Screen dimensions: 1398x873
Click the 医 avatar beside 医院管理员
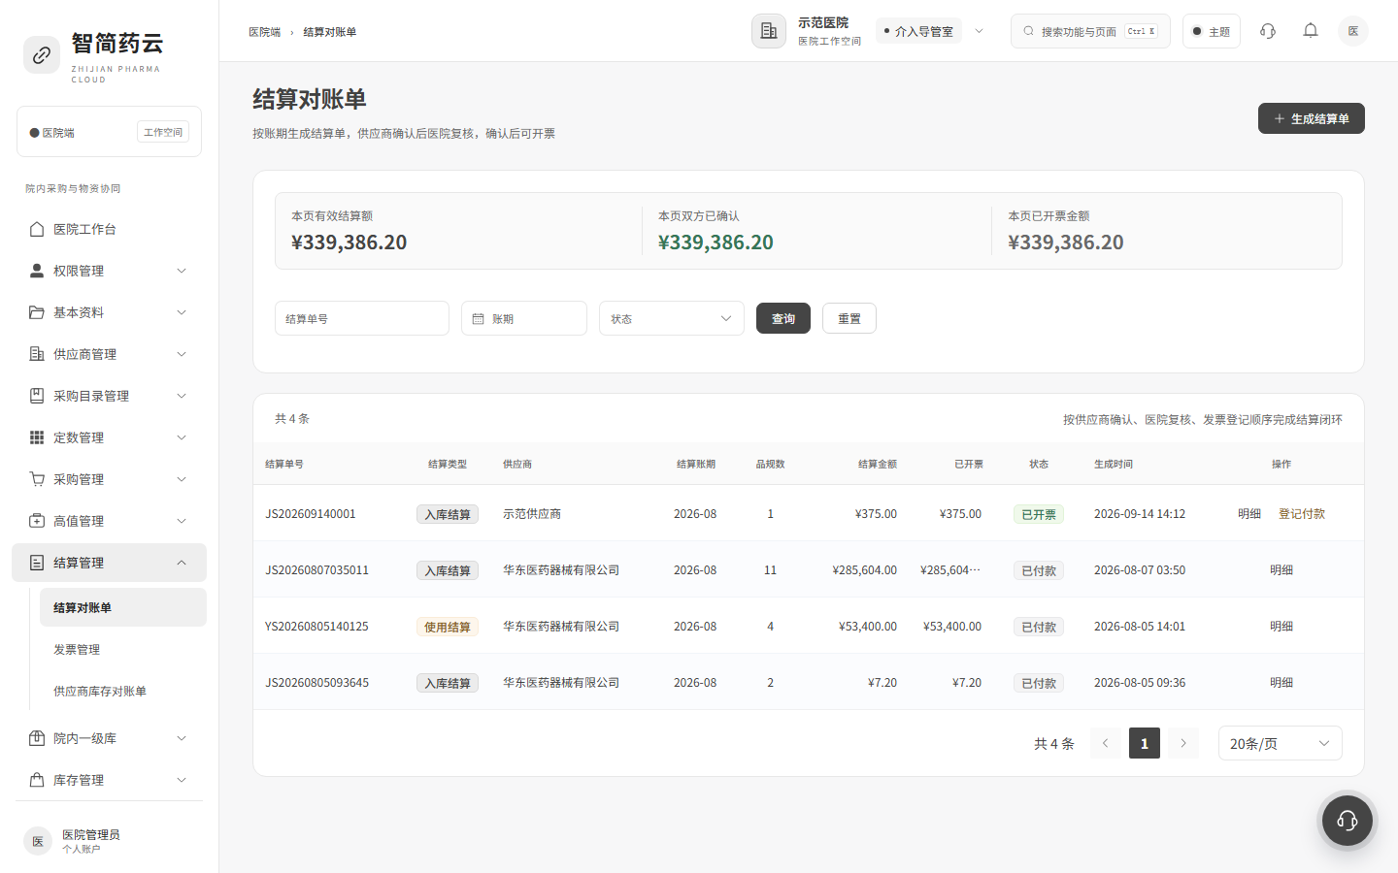(38, 841)
